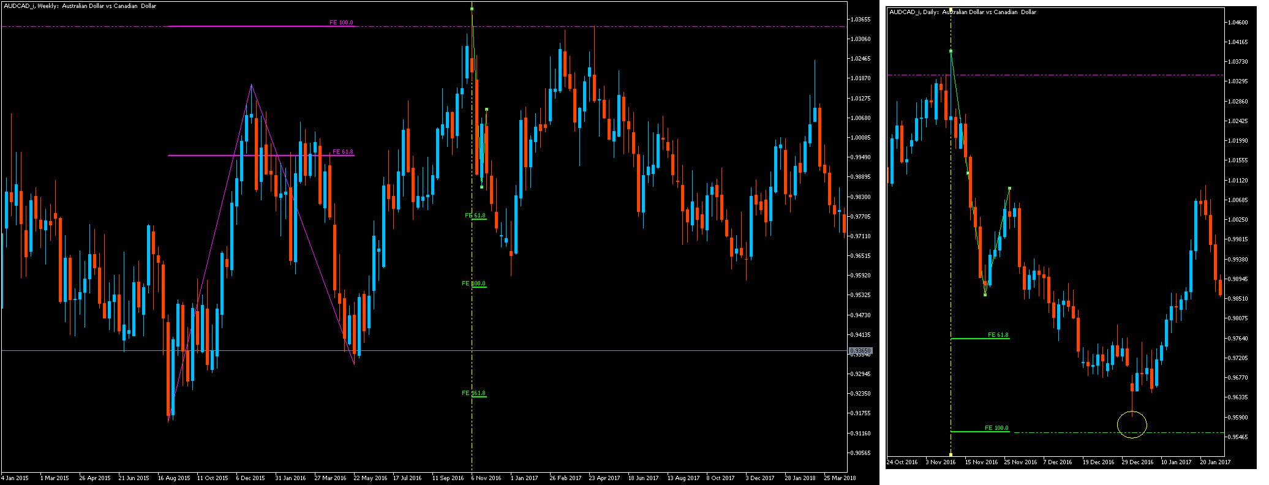
Task: Click date 25 Nov 2016 on daily axis
Action: pos(1021,462)
